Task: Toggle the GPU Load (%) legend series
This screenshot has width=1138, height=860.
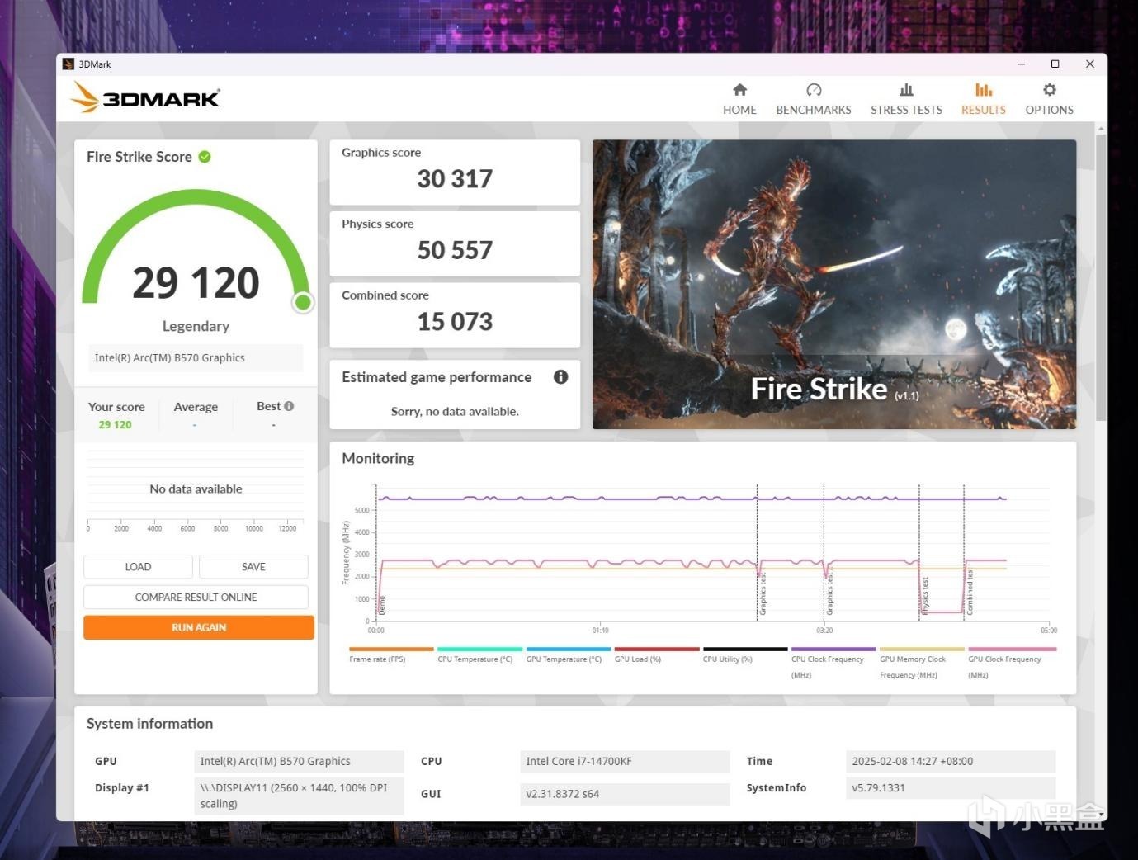Action: coord(656,655)
